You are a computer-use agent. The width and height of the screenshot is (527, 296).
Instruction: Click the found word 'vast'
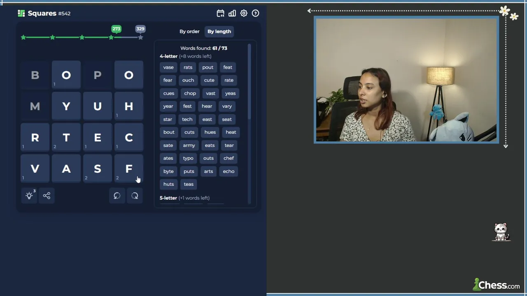click(210, 93)
